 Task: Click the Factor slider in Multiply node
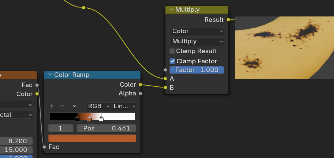[197, 70]
